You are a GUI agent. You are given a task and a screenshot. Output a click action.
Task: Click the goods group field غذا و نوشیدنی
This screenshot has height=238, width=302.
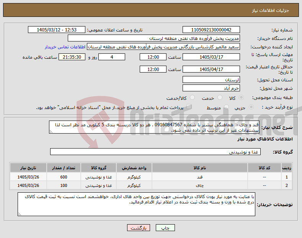[x=155, y=152]
